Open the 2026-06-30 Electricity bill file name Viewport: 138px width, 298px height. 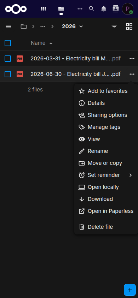tap(76, 74)
